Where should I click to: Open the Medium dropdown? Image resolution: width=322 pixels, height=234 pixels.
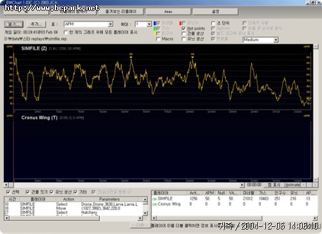276,40
